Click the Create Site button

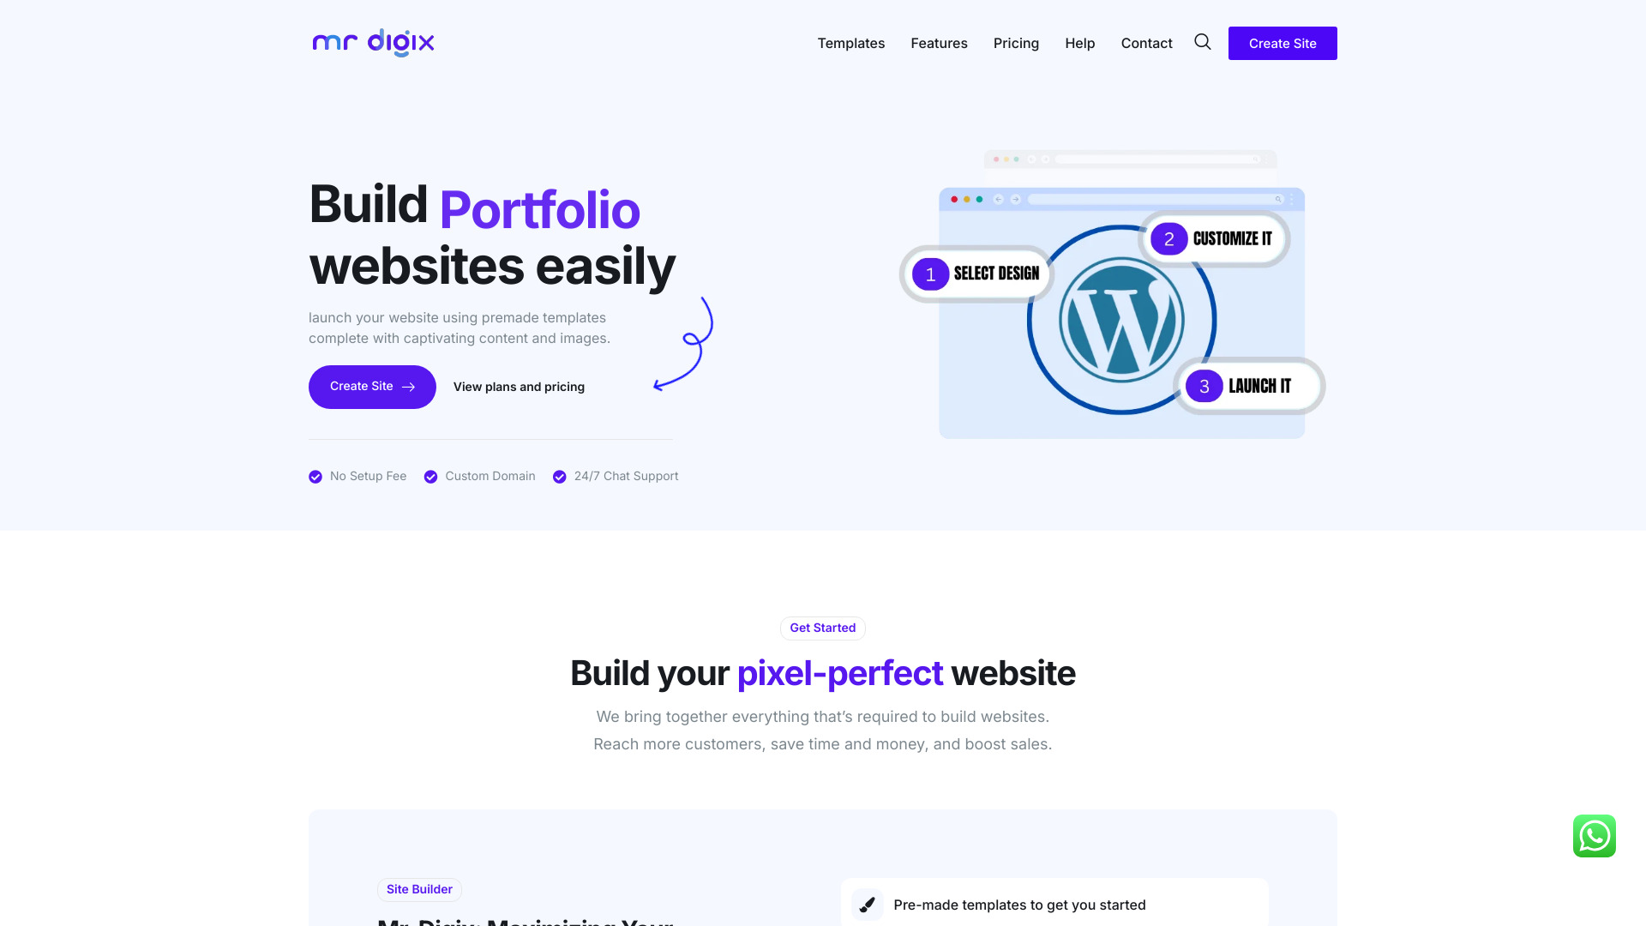click(1282, 43)
